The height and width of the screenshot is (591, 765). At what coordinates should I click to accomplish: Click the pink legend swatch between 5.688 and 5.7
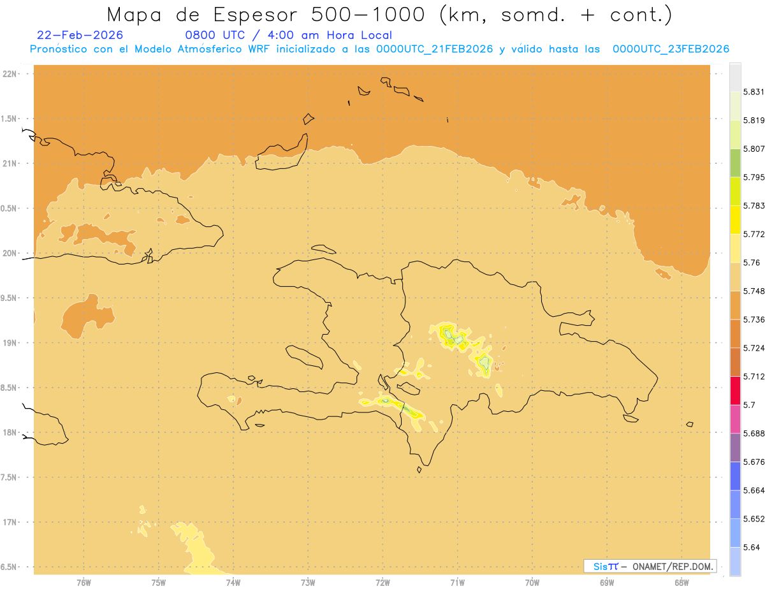click(735, 419)
